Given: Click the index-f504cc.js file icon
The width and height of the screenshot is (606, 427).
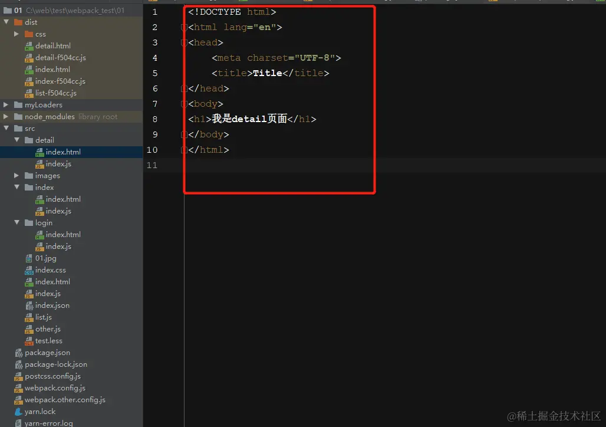Looking at the screenshot, I should tap(29, 81).
